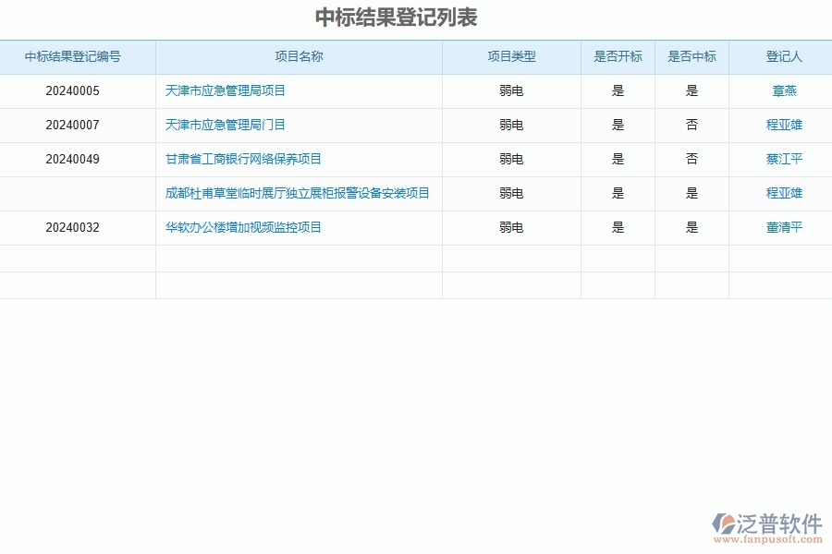The width and height of the screenshot is (832, 554).
Task: Click the 项目名称 column header
Action: [x=299, y=56]
